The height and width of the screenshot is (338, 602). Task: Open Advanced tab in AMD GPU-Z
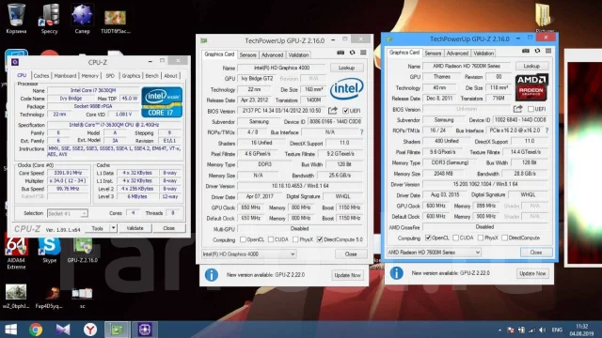pos(457,54)
